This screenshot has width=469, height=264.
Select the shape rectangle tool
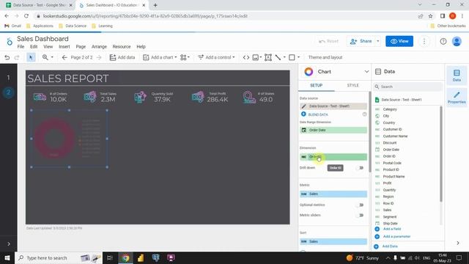coord(292,57)
